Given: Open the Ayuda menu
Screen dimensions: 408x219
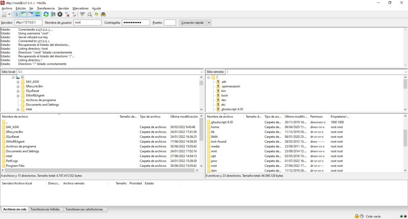Looking at the screenshot, I should click(x=96, y=8).
